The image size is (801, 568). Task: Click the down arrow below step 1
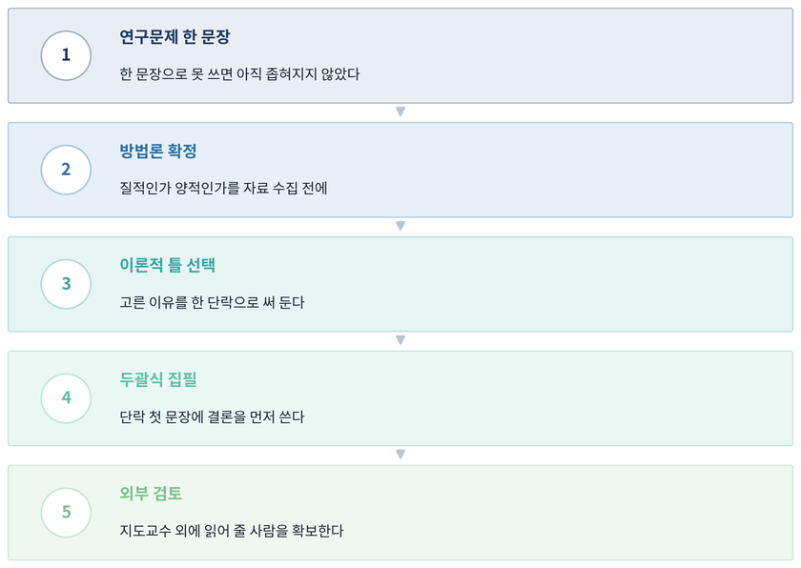(400, 112)
